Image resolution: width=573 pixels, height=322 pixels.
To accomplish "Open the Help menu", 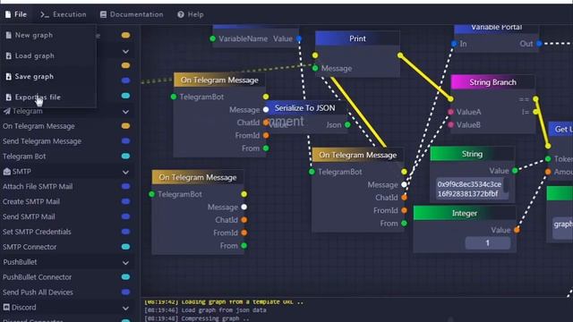I will 191,14.
